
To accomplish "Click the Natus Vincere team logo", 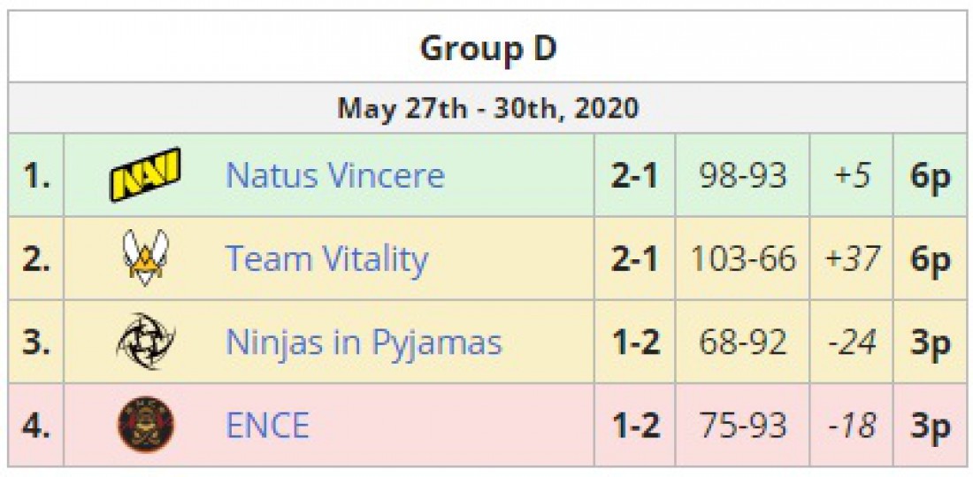I will pos(145,174).
